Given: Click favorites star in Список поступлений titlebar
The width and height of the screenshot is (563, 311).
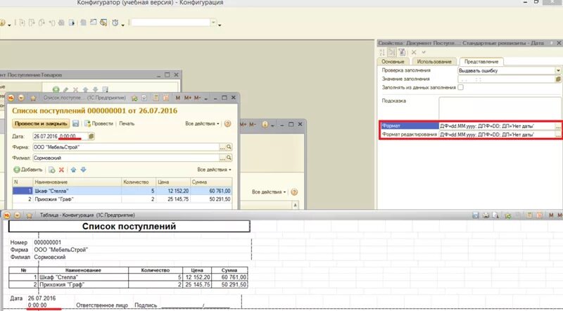Looking at the screenshot, I should (x=33, y=98).
